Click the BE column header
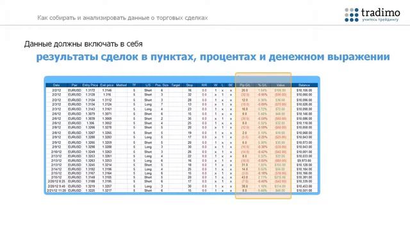 (231, 85)
